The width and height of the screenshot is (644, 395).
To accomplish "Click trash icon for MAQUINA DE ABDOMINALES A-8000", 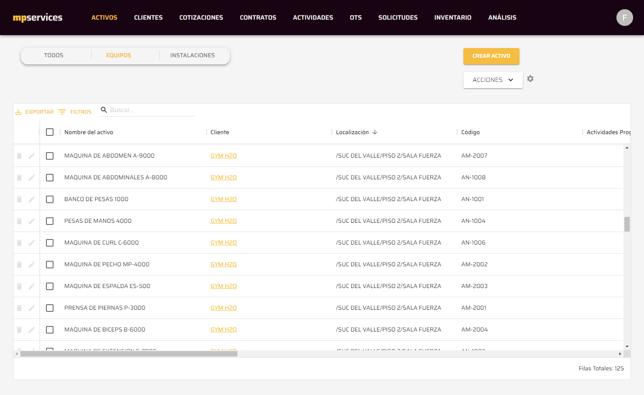I will pos(19,178).
